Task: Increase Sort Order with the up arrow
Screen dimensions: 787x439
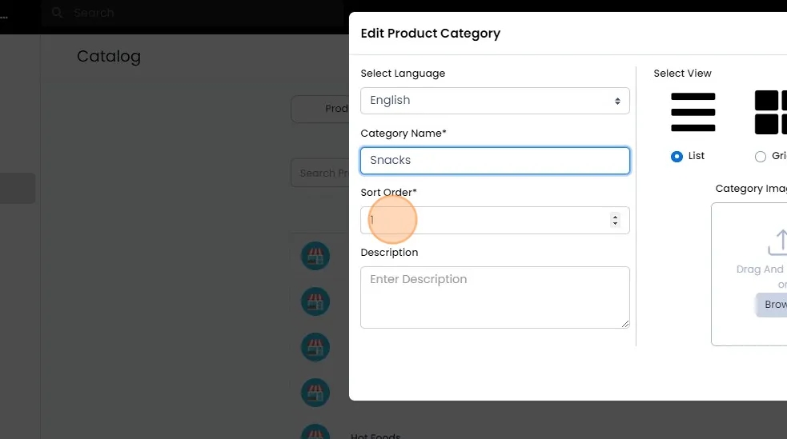Action: point(615,216)
